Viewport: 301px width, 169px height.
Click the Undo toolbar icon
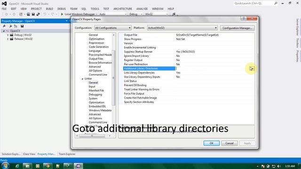pos(45,14)
